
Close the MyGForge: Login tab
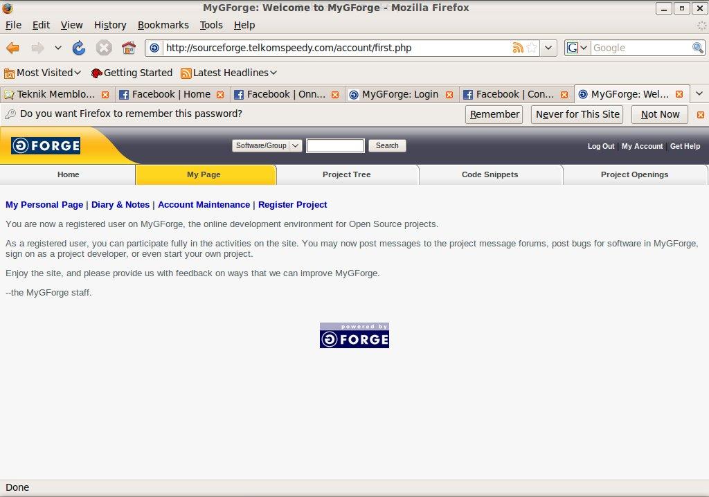[x=449, y=94]
